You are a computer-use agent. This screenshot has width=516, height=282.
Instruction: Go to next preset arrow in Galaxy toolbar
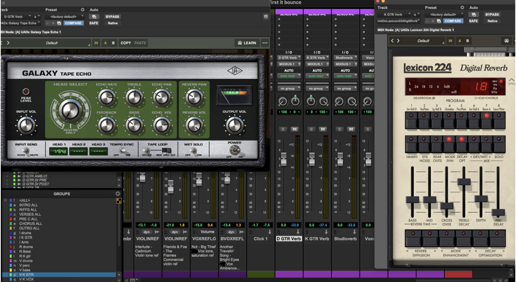coord(8,43)
